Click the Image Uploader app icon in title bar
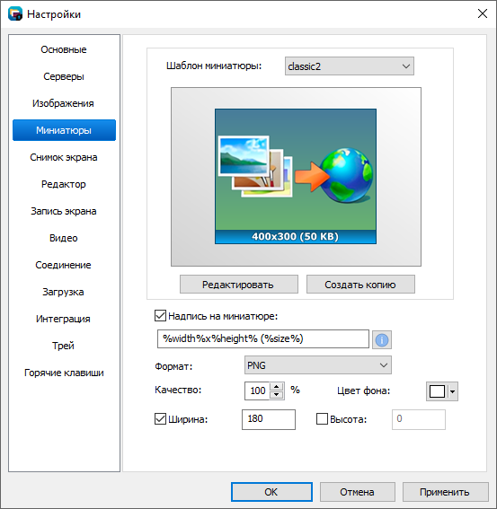497x509 pixels. (x=15, y=14)
